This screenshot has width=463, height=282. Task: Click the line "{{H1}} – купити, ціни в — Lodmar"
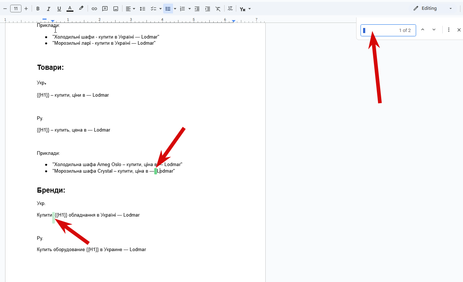(x=73, y=95)
